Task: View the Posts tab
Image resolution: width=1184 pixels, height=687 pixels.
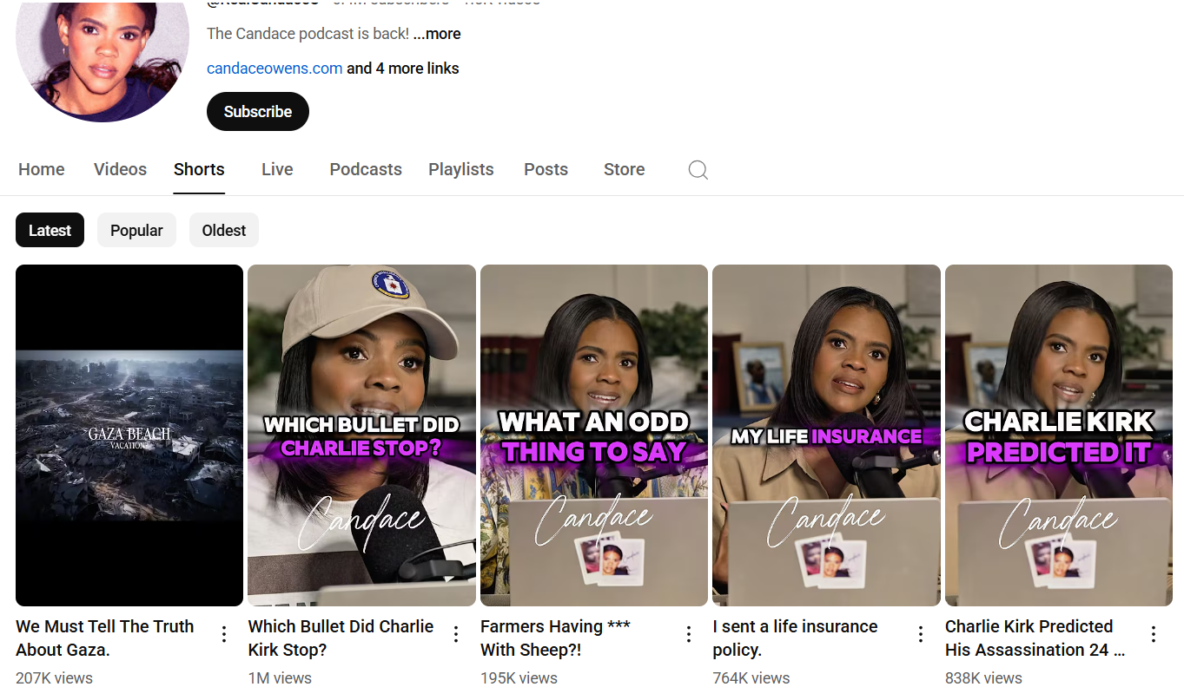Action: [x=546, y=169]
